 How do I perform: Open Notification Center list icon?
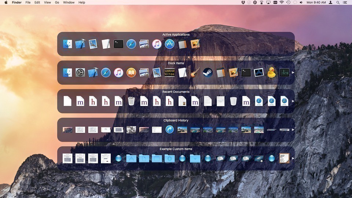click(x=345, y=3)
